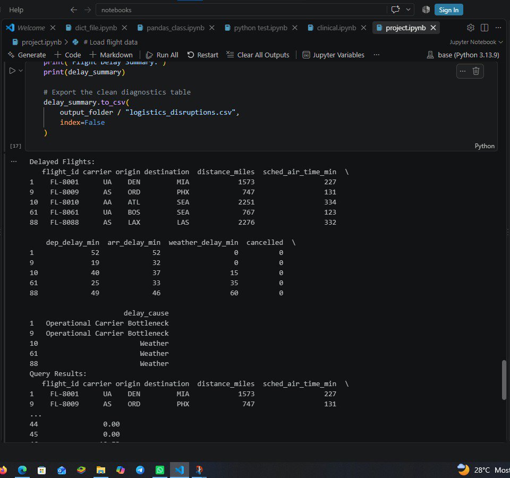Click the notebooks search field
Image resolution: width=510 pixels, height=478 pixels.
coord(241,10)
